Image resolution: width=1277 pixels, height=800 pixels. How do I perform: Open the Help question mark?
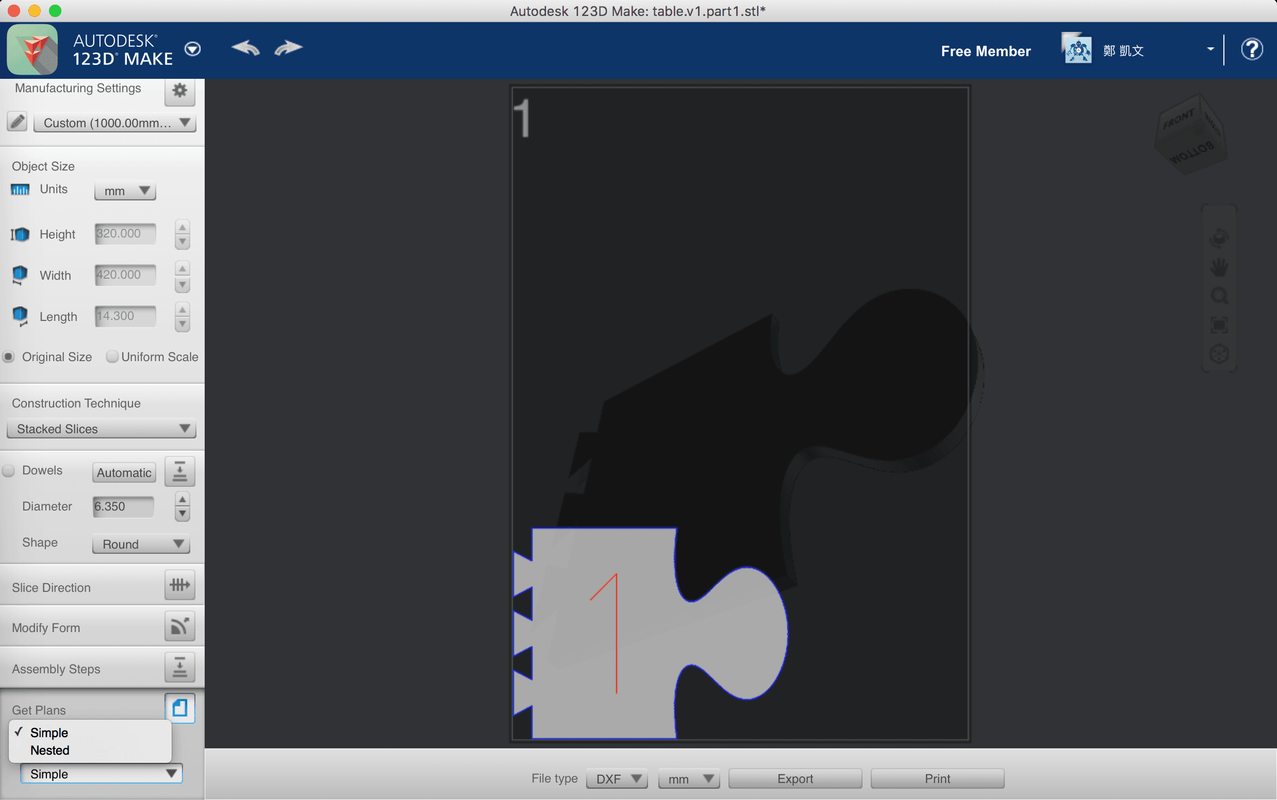point(1252,50)
